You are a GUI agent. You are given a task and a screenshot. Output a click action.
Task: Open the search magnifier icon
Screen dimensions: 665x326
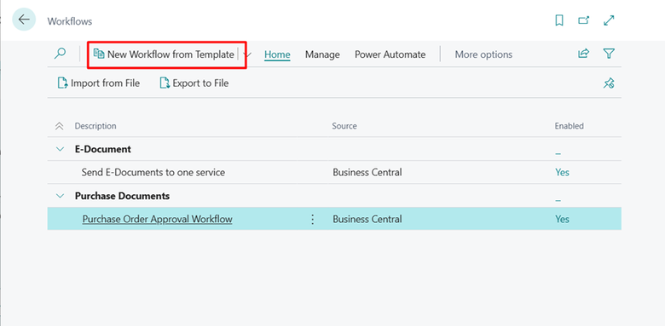pyautogui.click(x=61, y=54)
